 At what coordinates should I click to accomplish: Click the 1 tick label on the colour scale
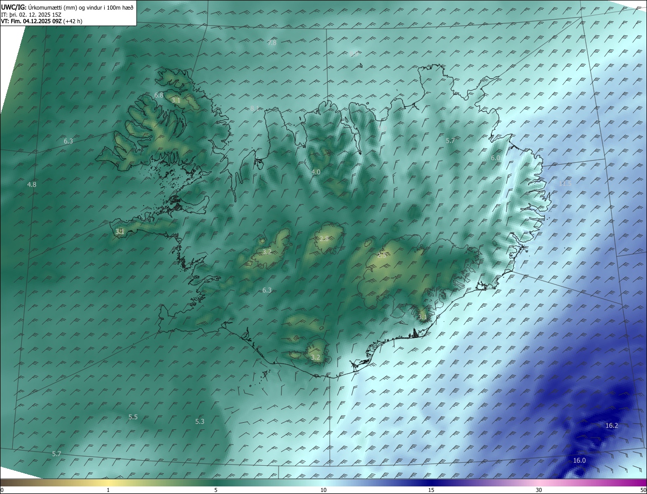point(109,490)
